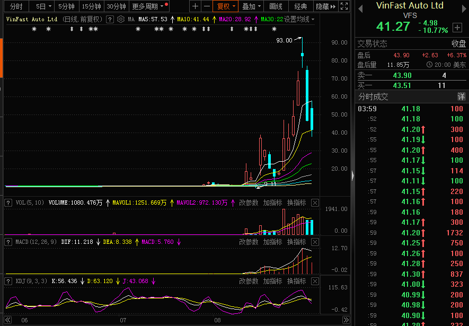Switch to the 15分钟 tab

(91, 6)
